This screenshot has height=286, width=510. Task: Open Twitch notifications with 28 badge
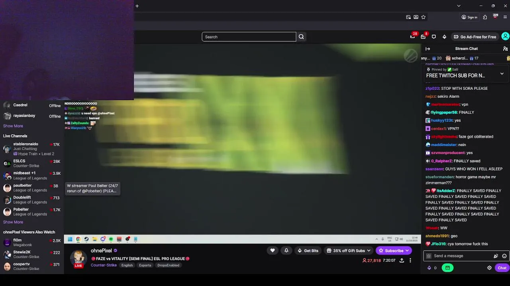click(x=413, y=36)
